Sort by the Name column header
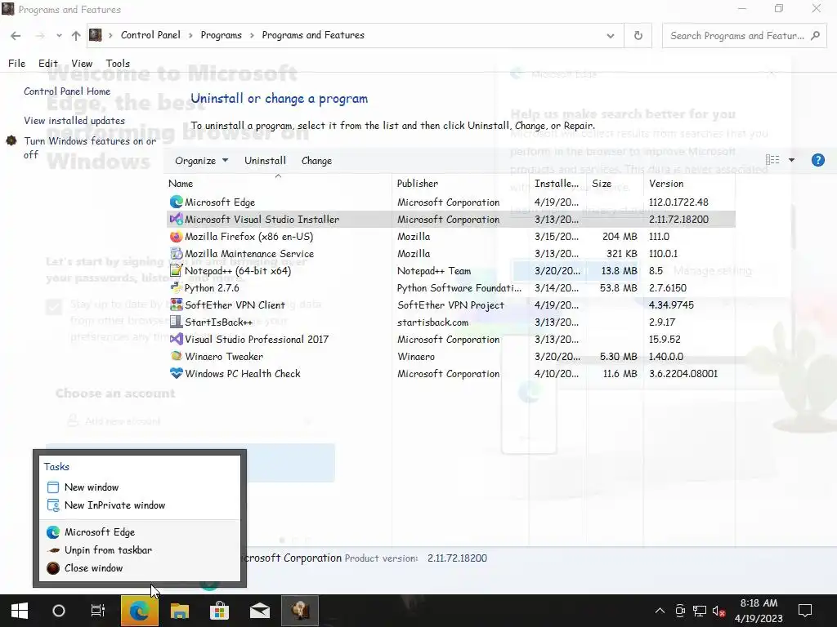Viewport: 837px width, 627px height. click(279, 184)
